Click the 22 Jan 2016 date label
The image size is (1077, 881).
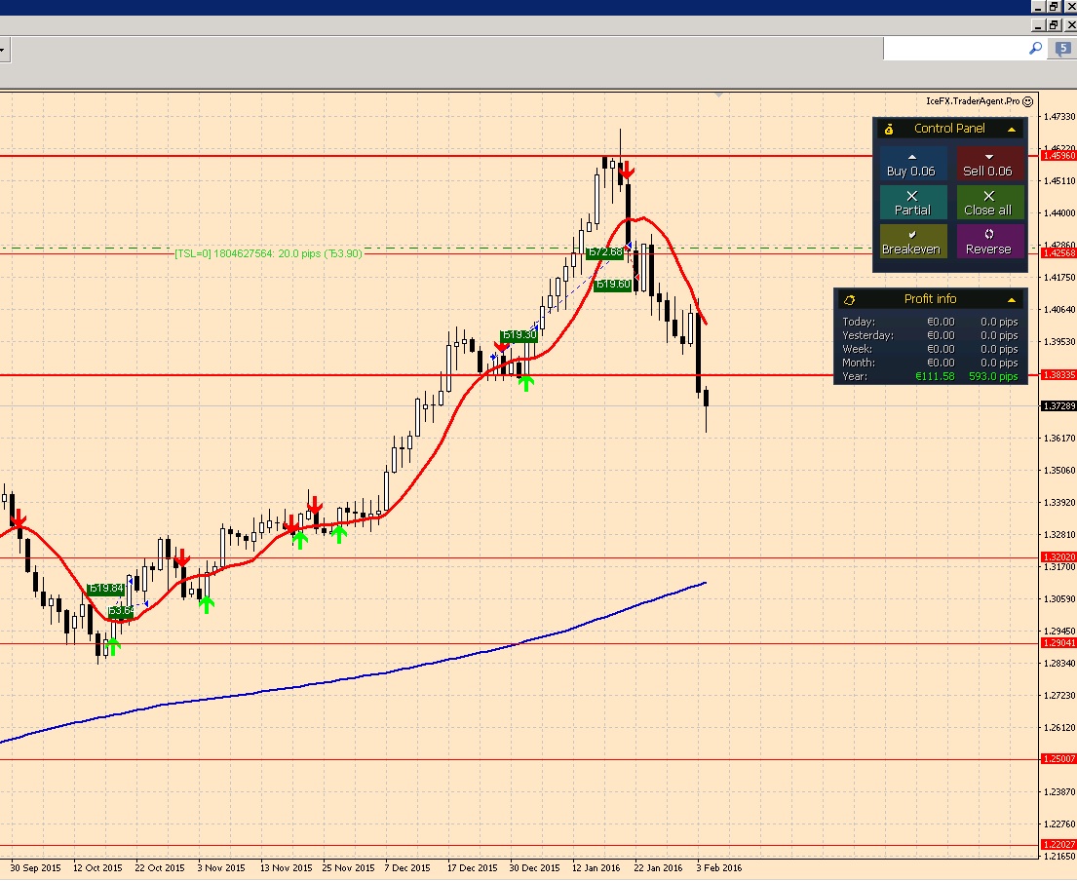pyautogui.click(x=658, y=868)
